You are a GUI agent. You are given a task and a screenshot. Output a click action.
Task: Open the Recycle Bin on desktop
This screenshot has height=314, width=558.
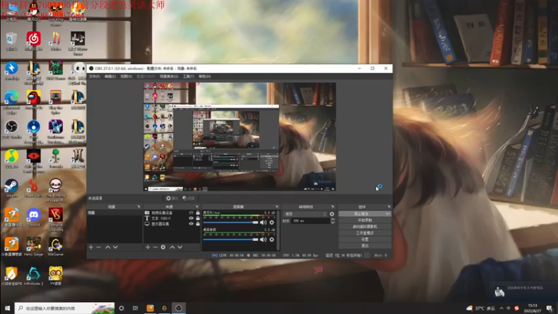click(11, 42)
